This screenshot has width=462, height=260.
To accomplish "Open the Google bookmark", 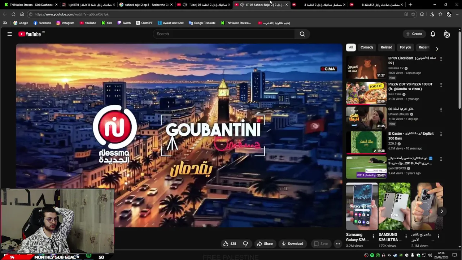I will pyautogui.click(x=21, y=23).
